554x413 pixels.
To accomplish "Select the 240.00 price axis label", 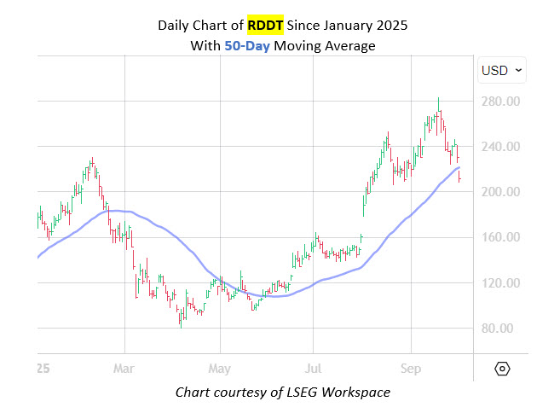I will pyautogui.click(x=500, y=147).
